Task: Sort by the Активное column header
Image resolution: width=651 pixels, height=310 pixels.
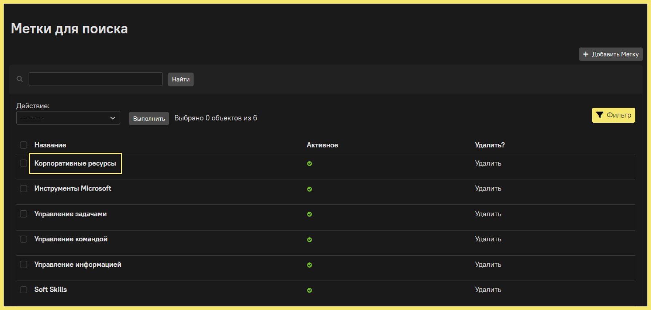Action: (322, 145)
